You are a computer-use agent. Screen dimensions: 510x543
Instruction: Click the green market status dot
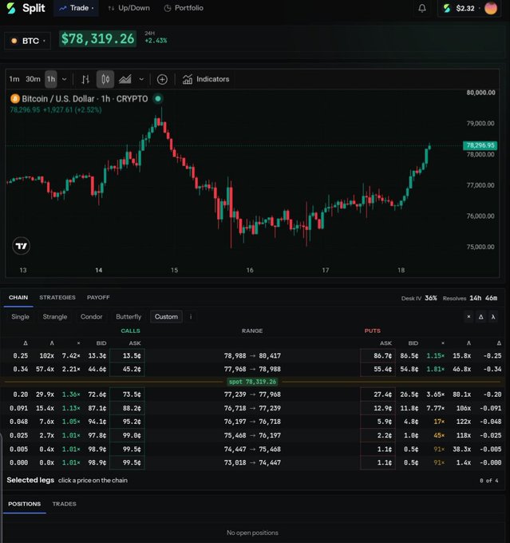[x=158, y=99]
